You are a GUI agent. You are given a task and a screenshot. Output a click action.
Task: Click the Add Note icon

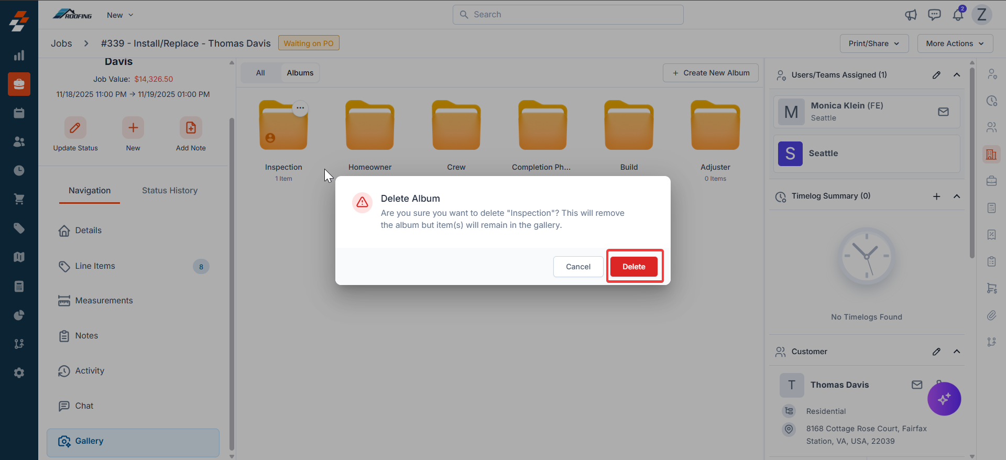pos(191,127)
